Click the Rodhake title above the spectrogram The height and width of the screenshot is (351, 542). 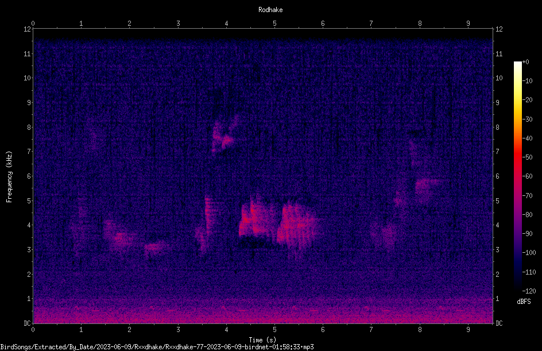[x=270, y=10]
